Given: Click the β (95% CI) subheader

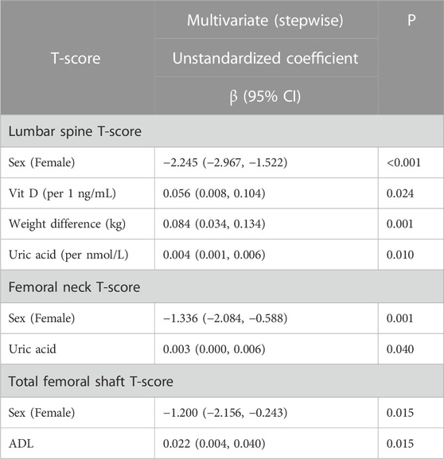Looking at the screenshot, I should [x=266, y=95].
